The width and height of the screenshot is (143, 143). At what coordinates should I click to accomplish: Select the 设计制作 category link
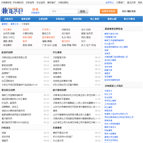[66, 33]
